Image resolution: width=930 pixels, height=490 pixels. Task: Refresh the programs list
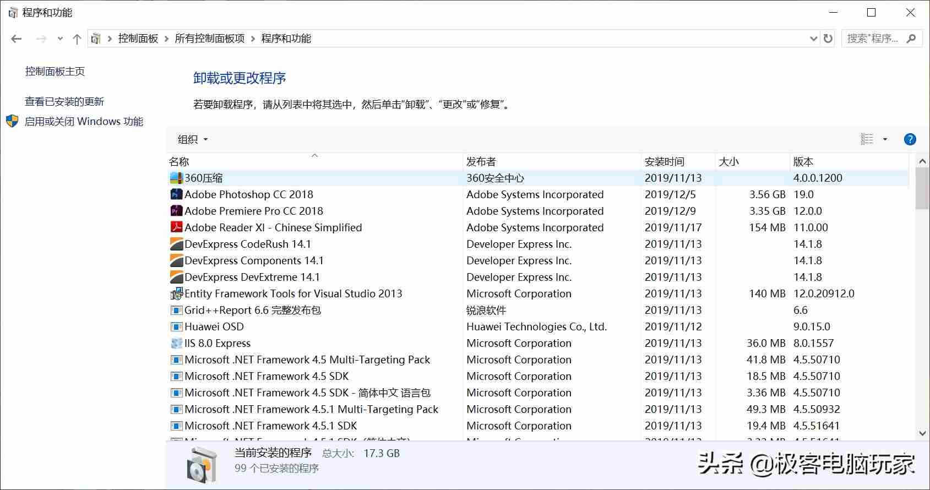point(828,39)
